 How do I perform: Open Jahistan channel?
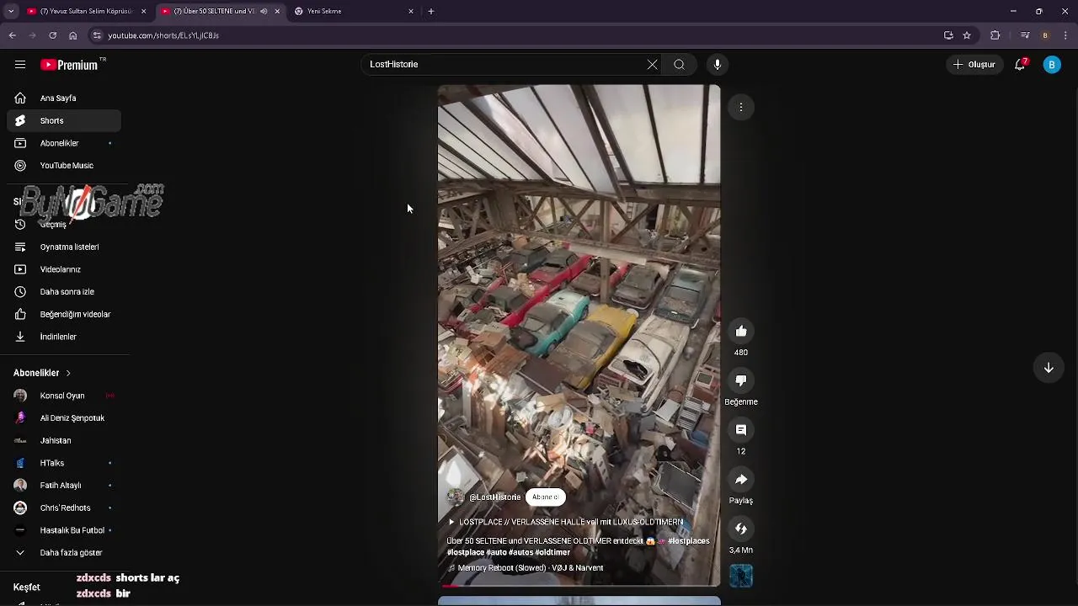click(64, 440)
